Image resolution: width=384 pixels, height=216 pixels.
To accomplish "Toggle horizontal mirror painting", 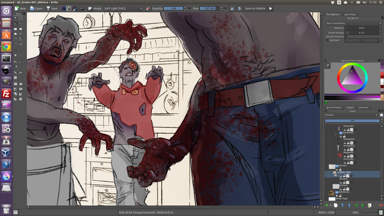I will point(232,8).
